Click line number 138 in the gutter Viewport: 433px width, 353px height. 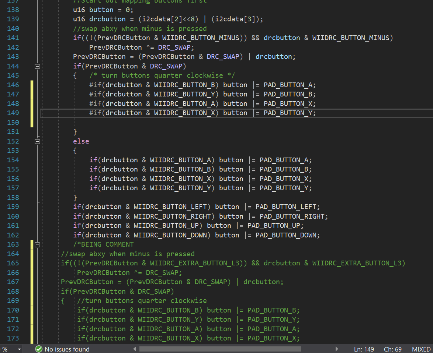coord(13,10)
